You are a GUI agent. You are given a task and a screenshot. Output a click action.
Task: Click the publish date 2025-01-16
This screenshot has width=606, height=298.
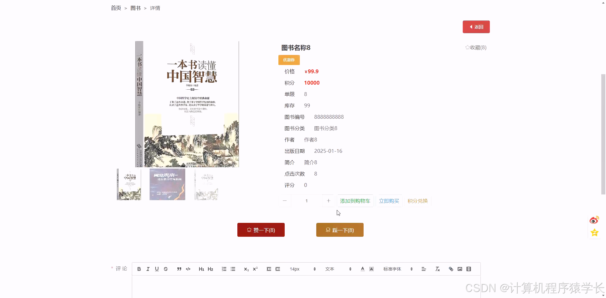(x=328, y=151)
